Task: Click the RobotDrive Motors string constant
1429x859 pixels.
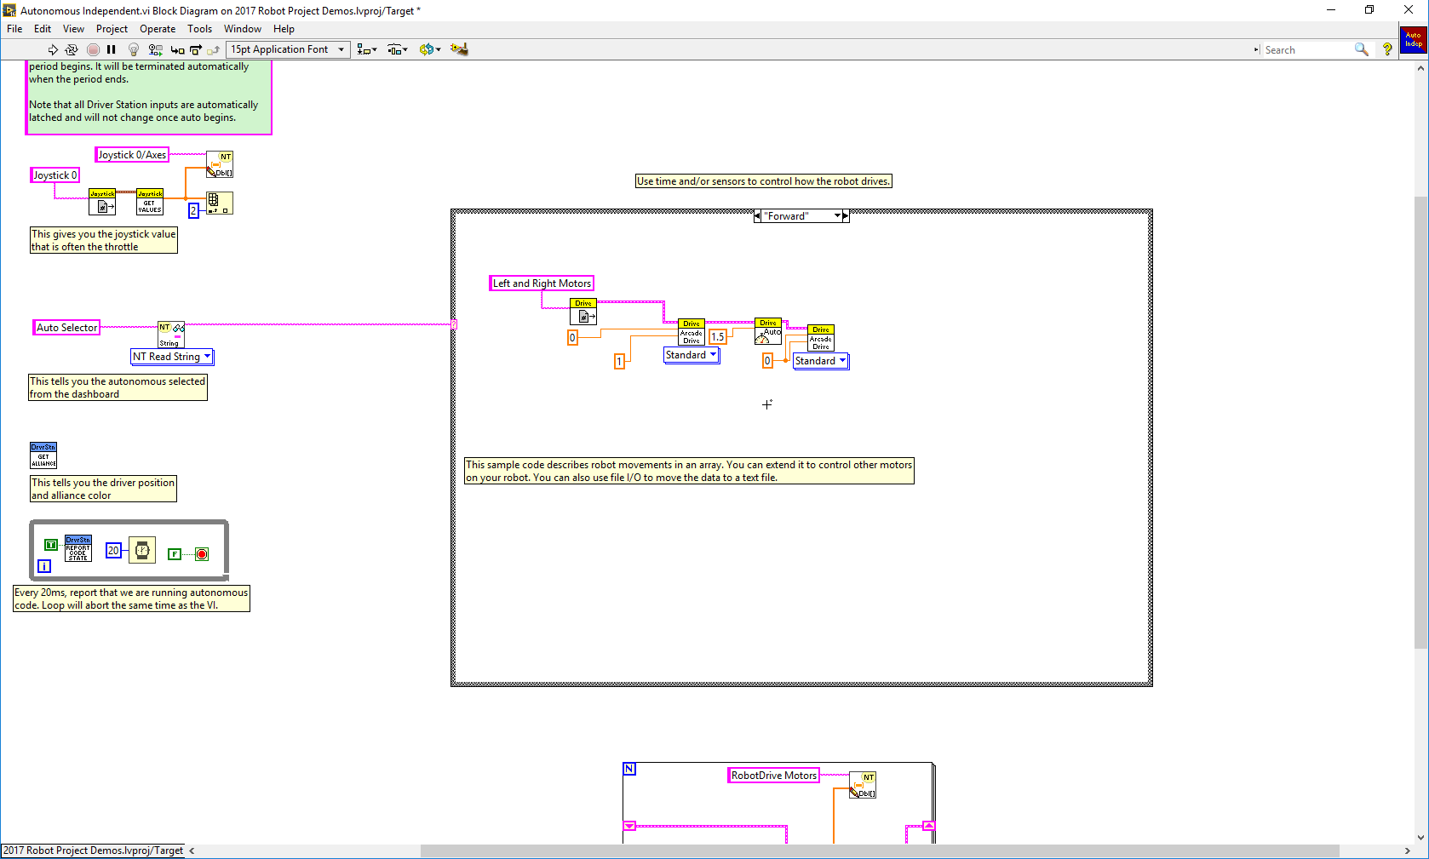Action: pos(774,776)
